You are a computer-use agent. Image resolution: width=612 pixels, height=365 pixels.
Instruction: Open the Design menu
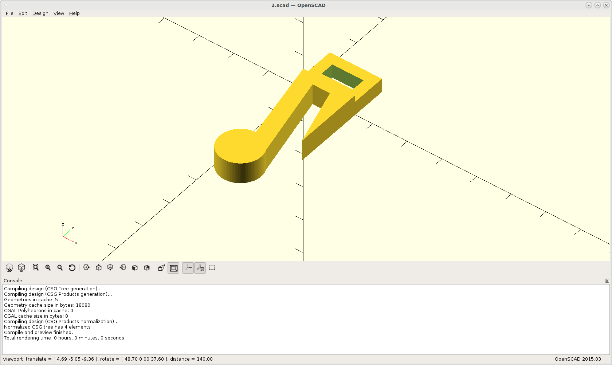click(40, 13)
